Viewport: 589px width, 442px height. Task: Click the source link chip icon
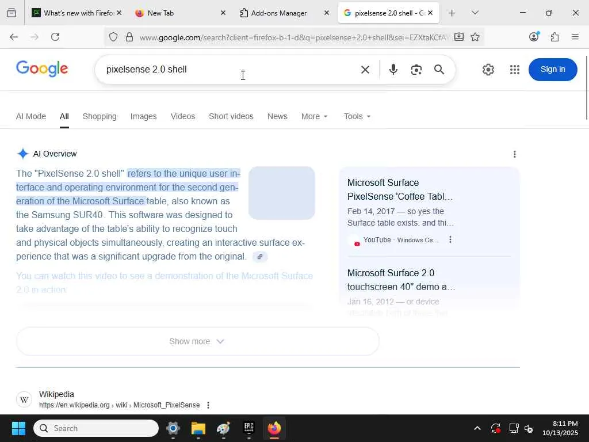[260, 257]
